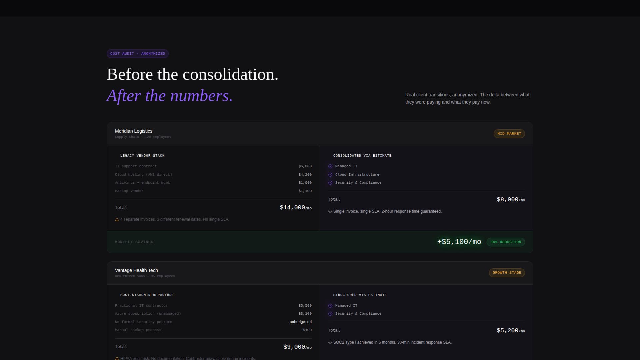Click the +$5,100/mo savings figure
Image resolution: width=640 pixels, height=360 pixels.
[459, 242]
